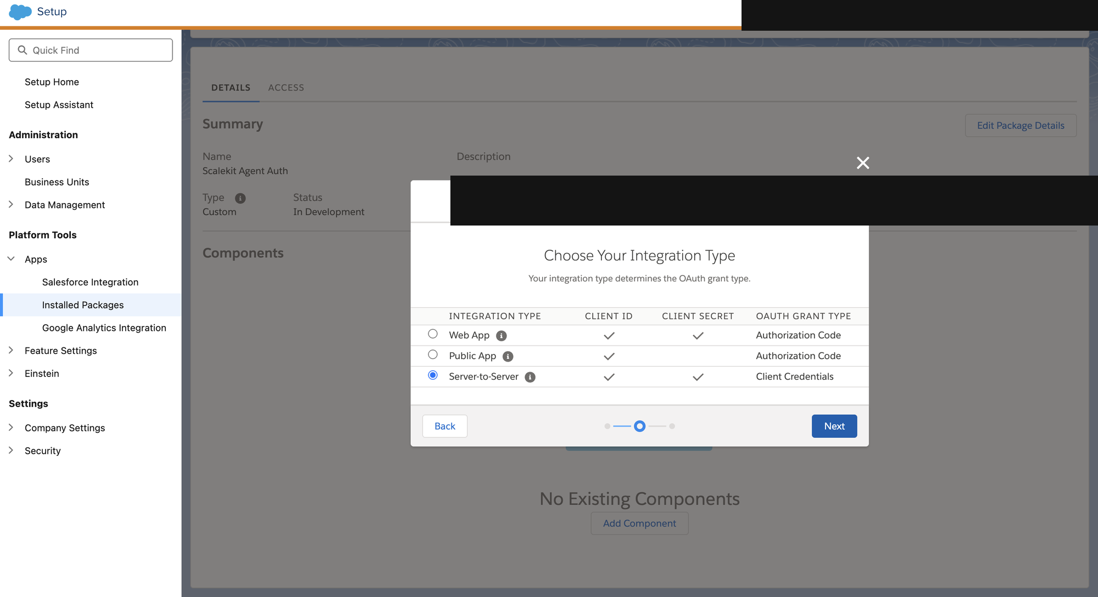Click the Client ID column header
Viewport: 1098px width, 597px height.
click(609, 316)
